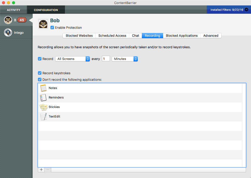Select the Notes app icon

click(43, 88)
